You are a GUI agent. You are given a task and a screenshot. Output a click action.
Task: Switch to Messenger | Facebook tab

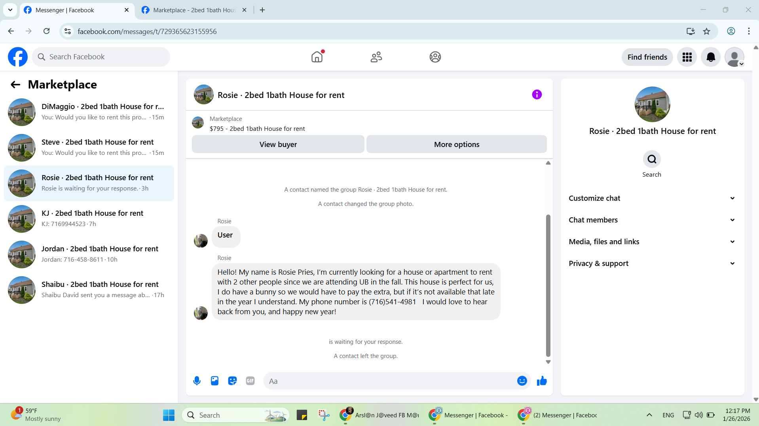pos(76,10)
